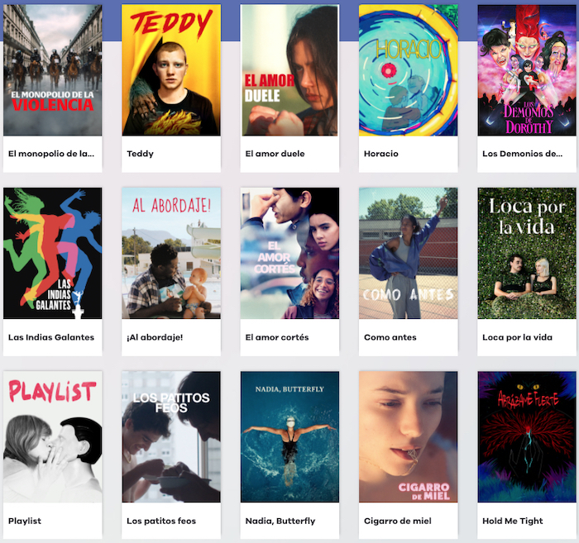Select Las Indias Galantes poster

click(53, 253)
